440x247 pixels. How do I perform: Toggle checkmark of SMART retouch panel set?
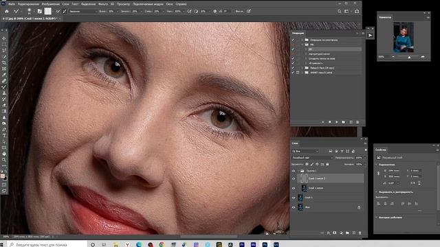(x=293, y=73)
